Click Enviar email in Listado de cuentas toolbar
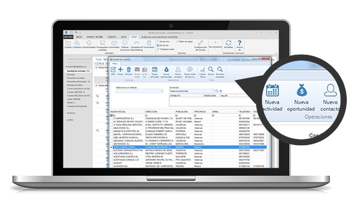 click(137, 72)
